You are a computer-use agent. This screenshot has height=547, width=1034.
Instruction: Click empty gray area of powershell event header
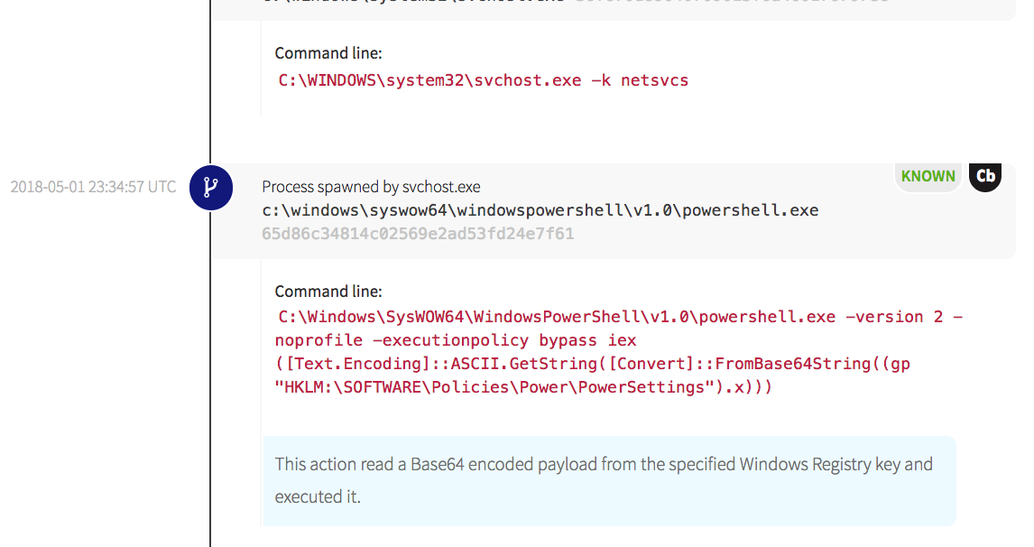(722, 236)
